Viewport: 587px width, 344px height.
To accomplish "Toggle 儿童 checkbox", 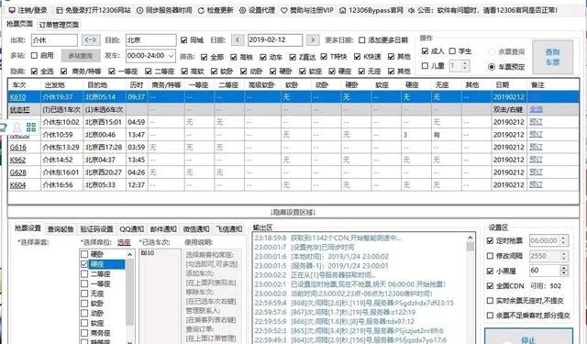I will [425, 66].
